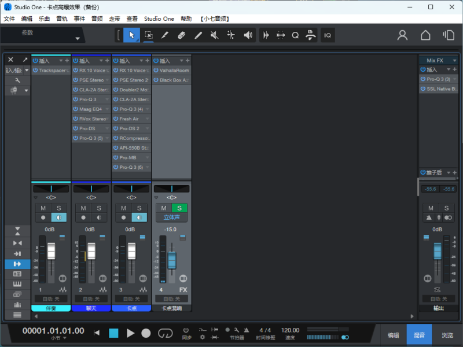Open the 小节 time format dropdown
Screen dimensions: 463x347
click(65, 338)
